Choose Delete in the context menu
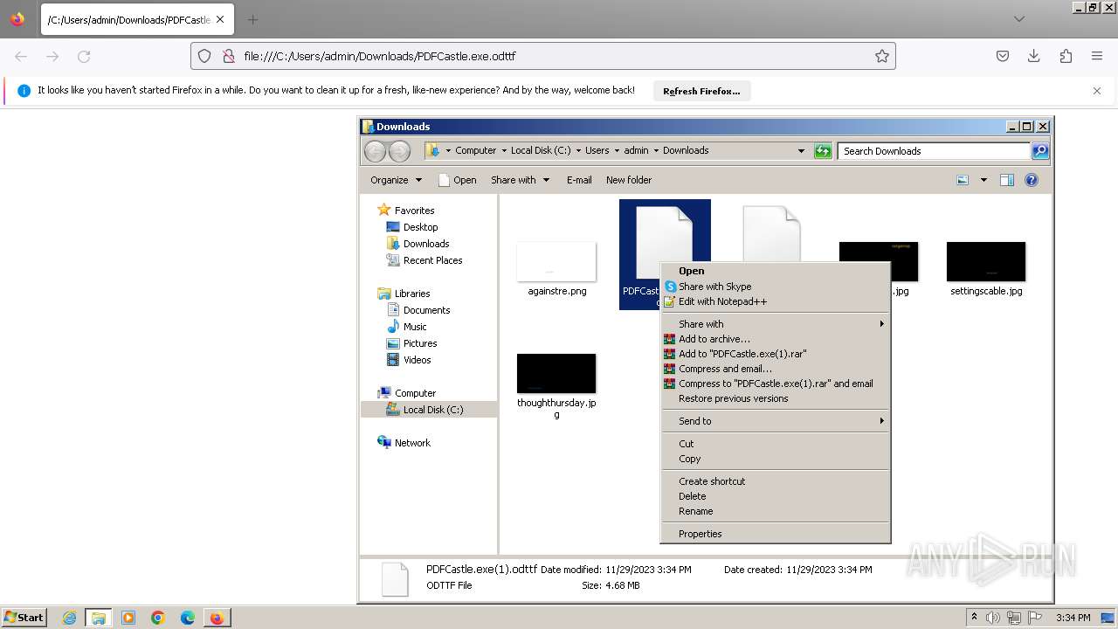This screenshot has width=1118, height=629. (775, 496)
